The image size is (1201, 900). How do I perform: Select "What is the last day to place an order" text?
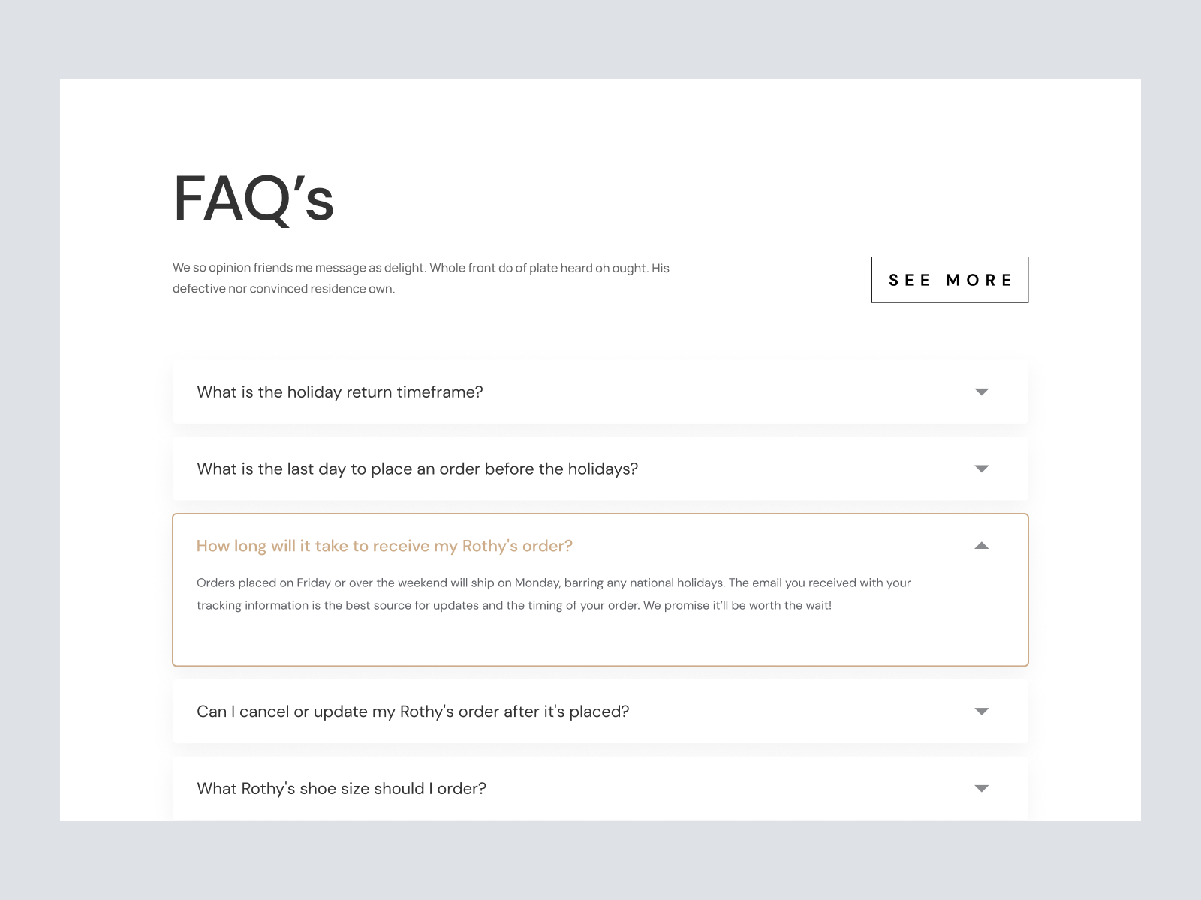click(417, 469)
